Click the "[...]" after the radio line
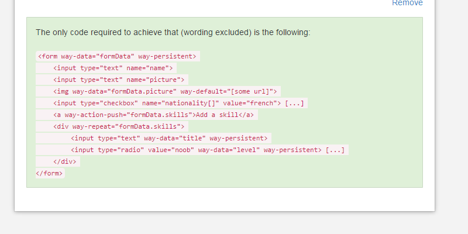 tap(335, 150)
